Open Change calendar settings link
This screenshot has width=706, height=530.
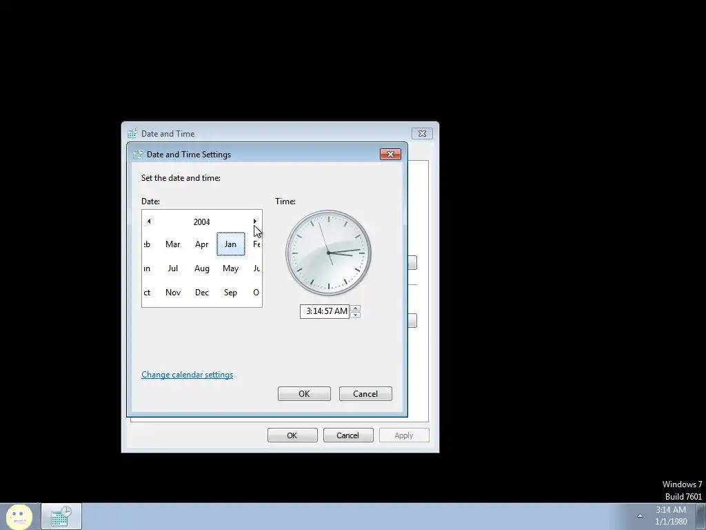pyautogui.click(x=188, y=375)
